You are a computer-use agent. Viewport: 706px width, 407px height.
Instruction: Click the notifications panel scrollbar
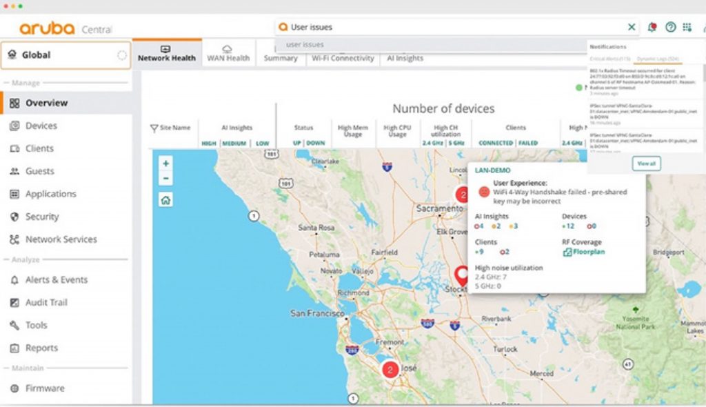(x=703, y=73)
